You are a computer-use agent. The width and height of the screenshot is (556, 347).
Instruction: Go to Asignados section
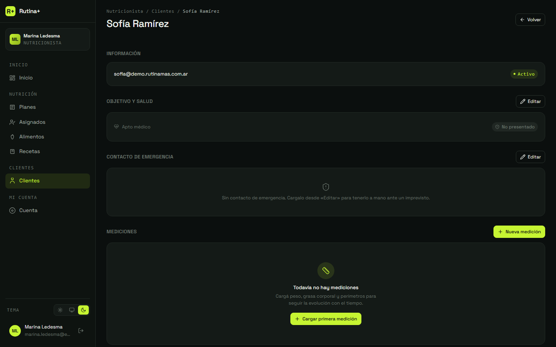click(x=47, y=122)
